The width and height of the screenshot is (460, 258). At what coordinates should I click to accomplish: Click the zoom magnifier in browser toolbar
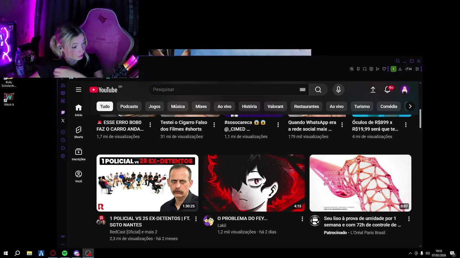[352, 69]
